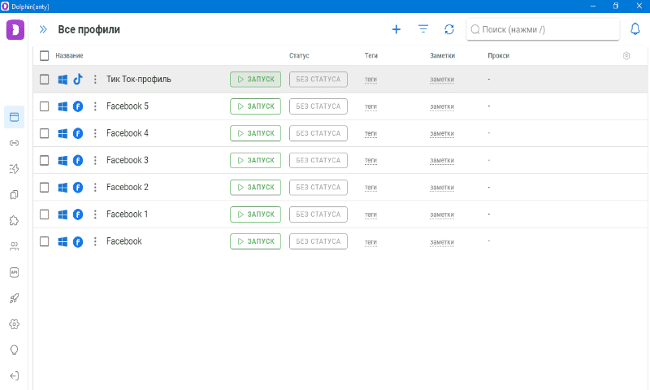Open three-dot menu for Facebook 3
The image size is (650, 390).
(95, 160)
